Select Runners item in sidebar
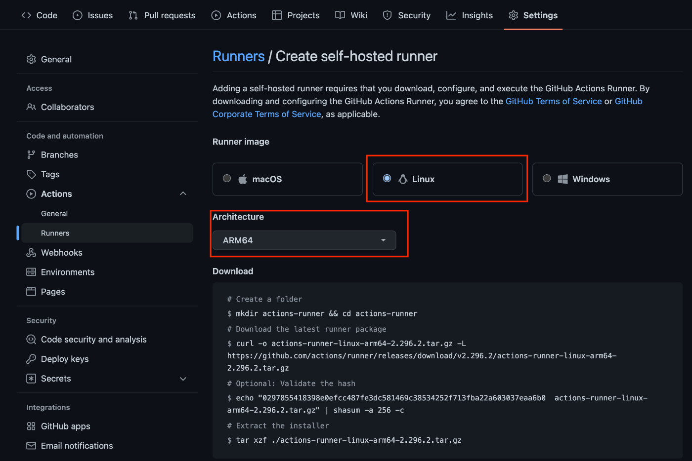Image resolution: width=692 pixels, height=461 pixels. point(107,233)
